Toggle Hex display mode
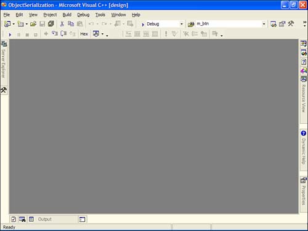The height and width of the screenshot is (231, 308). 84,34
